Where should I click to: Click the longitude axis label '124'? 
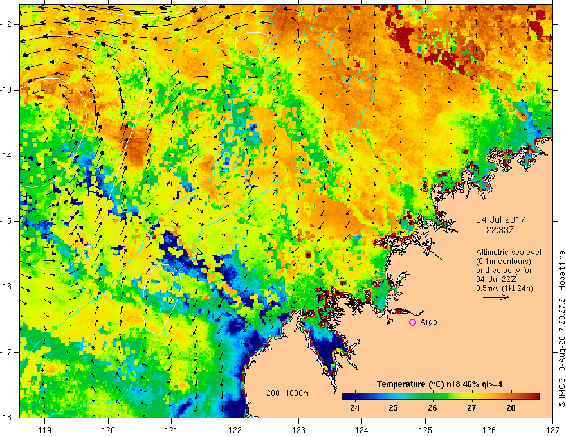click(x=362, y=430)
